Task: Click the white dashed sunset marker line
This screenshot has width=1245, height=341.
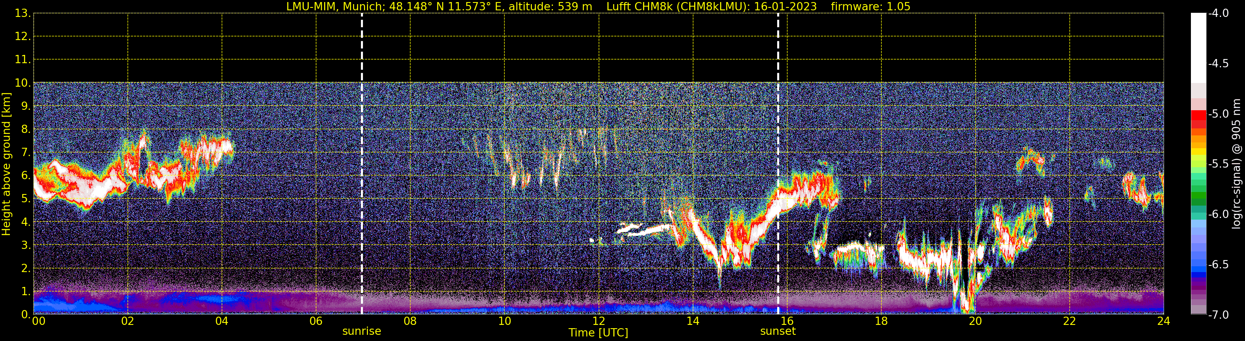Action: click(x=778, y=164)
